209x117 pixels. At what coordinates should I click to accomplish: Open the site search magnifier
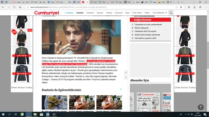point(171,13)
